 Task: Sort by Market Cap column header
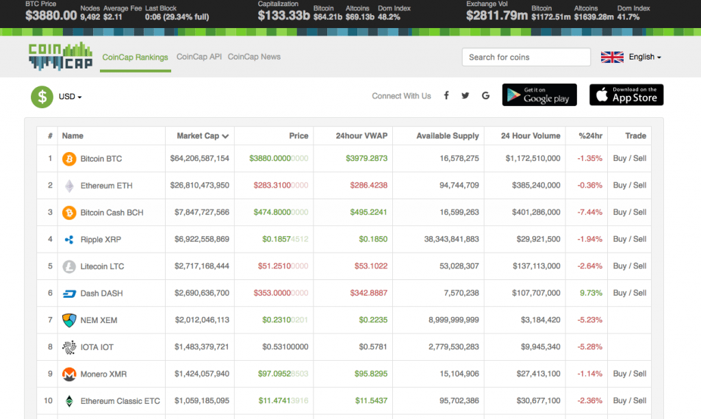click(x=203, y=136)
